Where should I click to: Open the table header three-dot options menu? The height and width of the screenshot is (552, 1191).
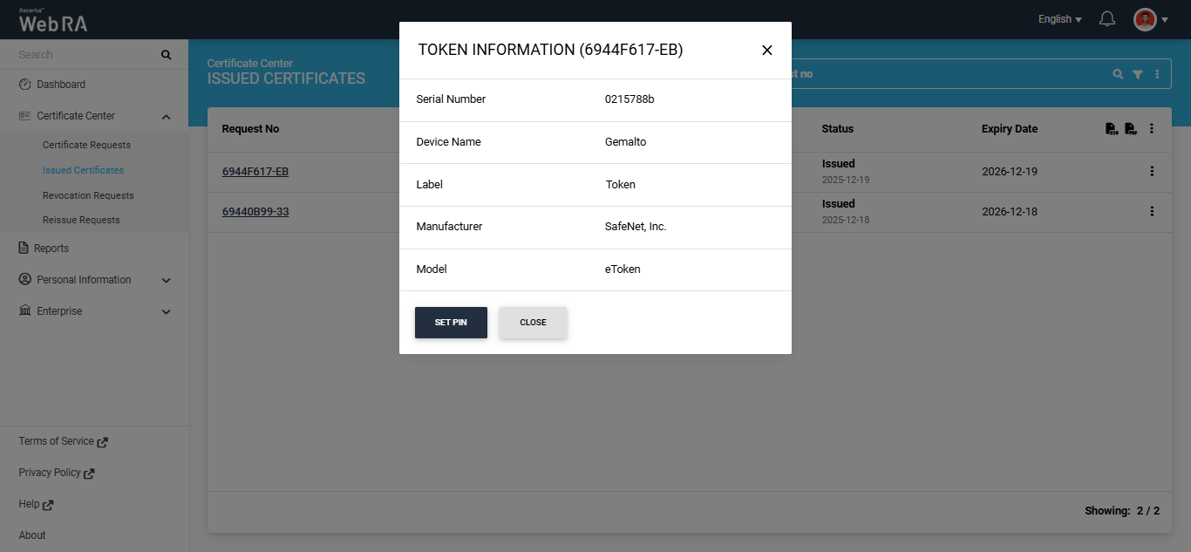pyautogui.click(x=1152, y=129)
